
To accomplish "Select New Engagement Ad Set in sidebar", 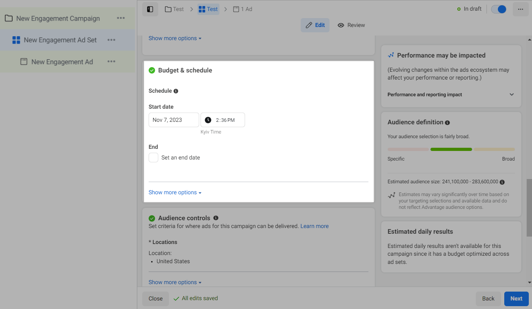I will pyautogui.click(x=60, y=40).
